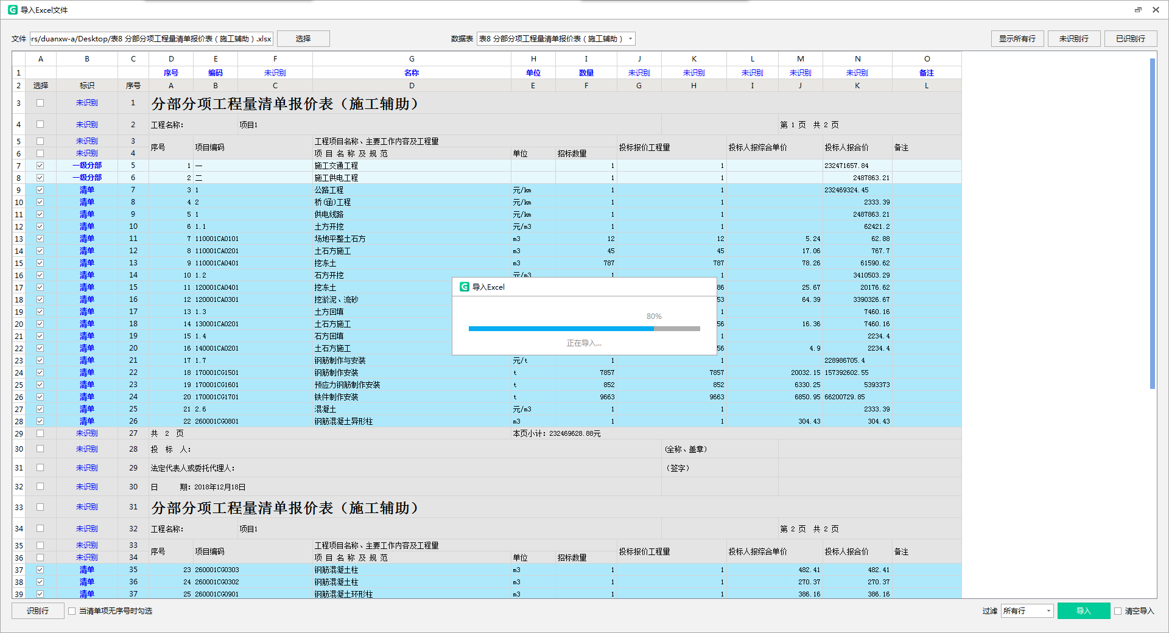Click the 已识别行 filter button

[x=1131, y=38]
